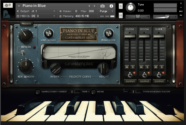Click the snapshot camera icon

click(102, 6)
